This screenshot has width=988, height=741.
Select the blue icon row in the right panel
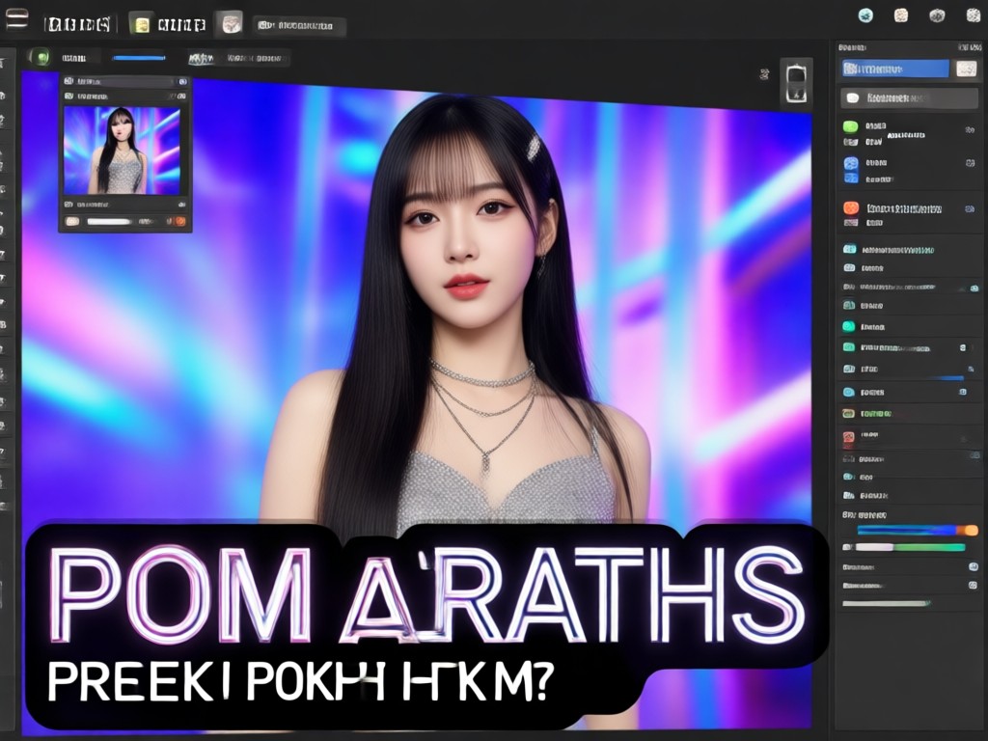pos(908,164)
